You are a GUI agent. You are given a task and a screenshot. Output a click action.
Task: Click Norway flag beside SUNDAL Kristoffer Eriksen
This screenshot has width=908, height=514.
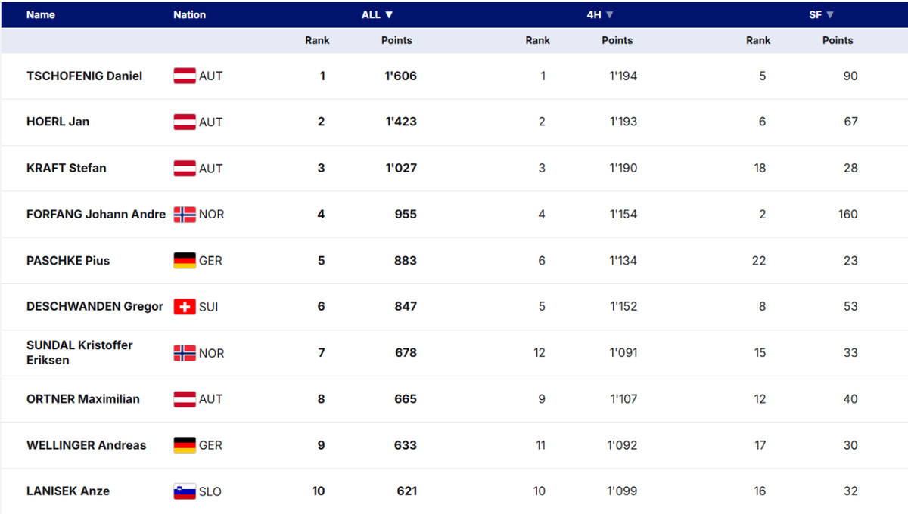pos(185,353)
